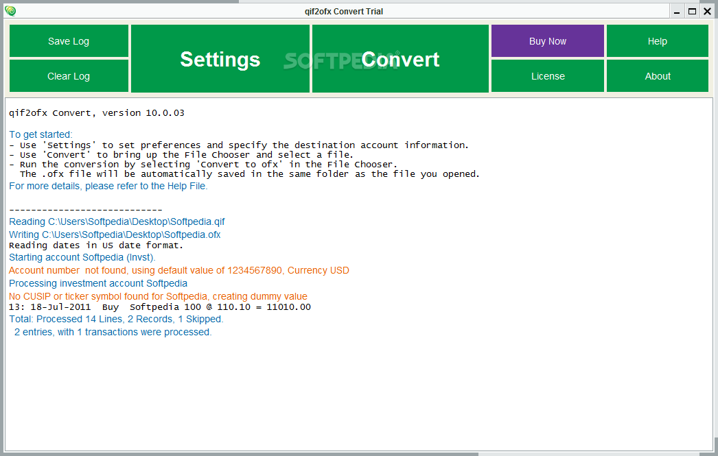This screenshot has height=456, width=718.
Task: Start conversion with Convert button
Action: pyautogui.click(x=400, y=58)
